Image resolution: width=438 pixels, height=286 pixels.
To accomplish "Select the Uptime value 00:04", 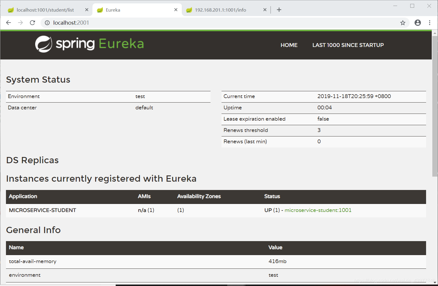I will pyautogui.click(x=324, y=108).
